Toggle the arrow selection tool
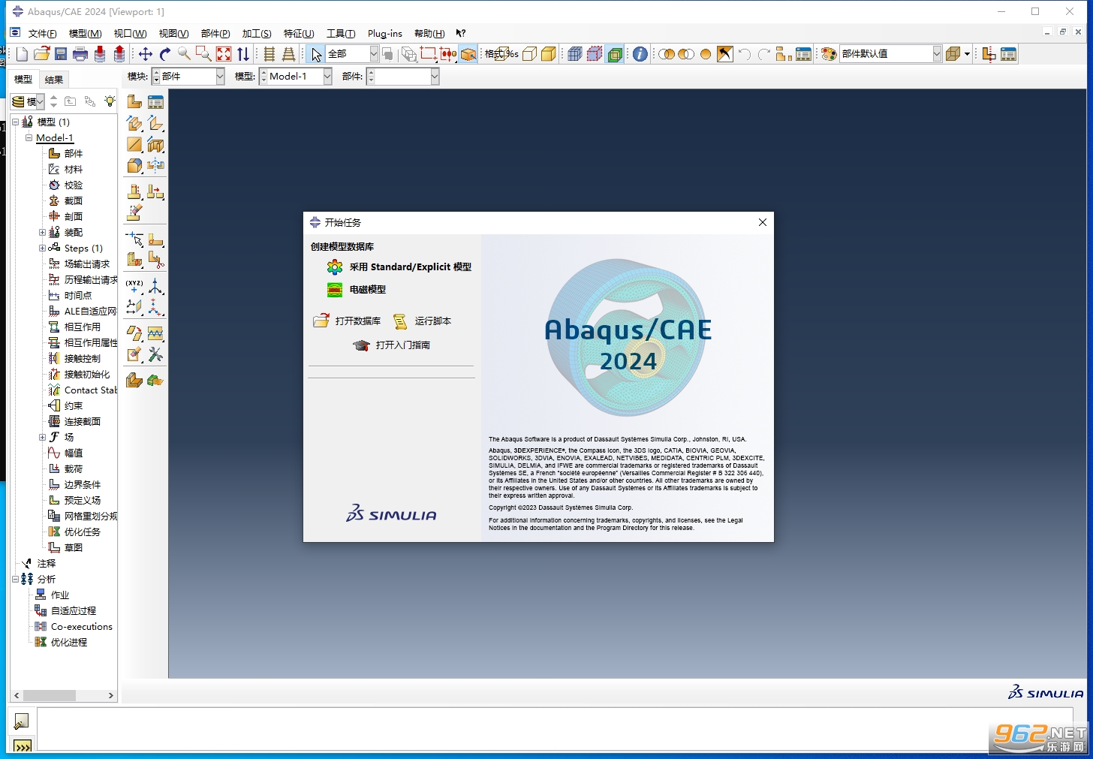 (x=316, y=54)
